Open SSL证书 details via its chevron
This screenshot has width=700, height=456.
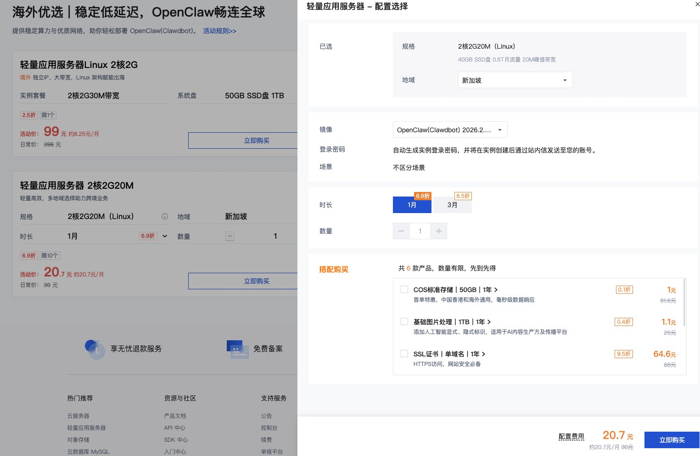click(x=483, y=354)
